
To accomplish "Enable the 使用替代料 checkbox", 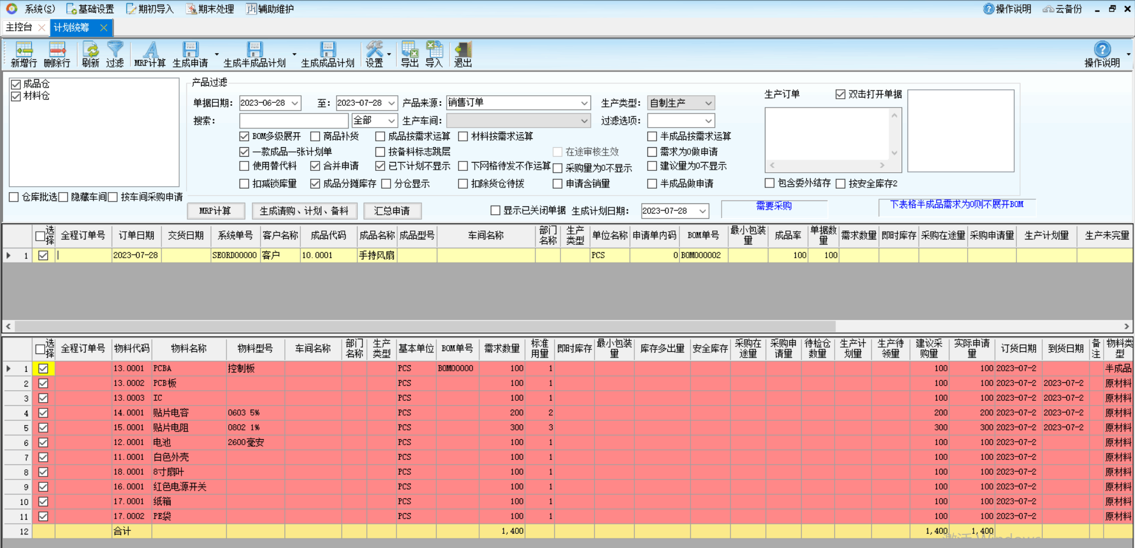I will pyautogui.click(x=244, y=166).
